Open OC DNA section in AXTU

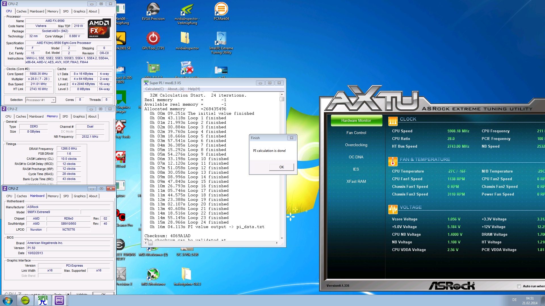point(356,157)
